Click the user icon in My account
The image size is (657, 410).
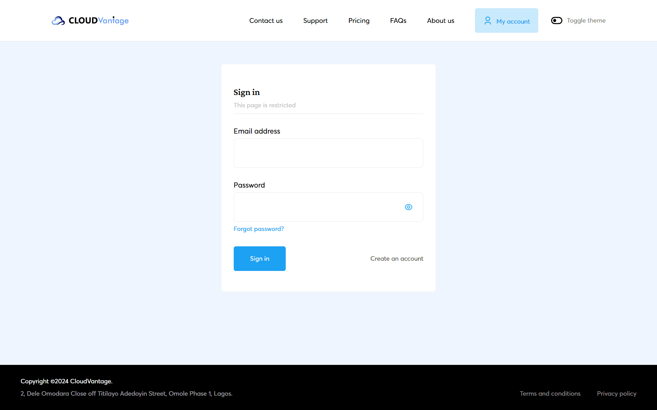point(488,21)
